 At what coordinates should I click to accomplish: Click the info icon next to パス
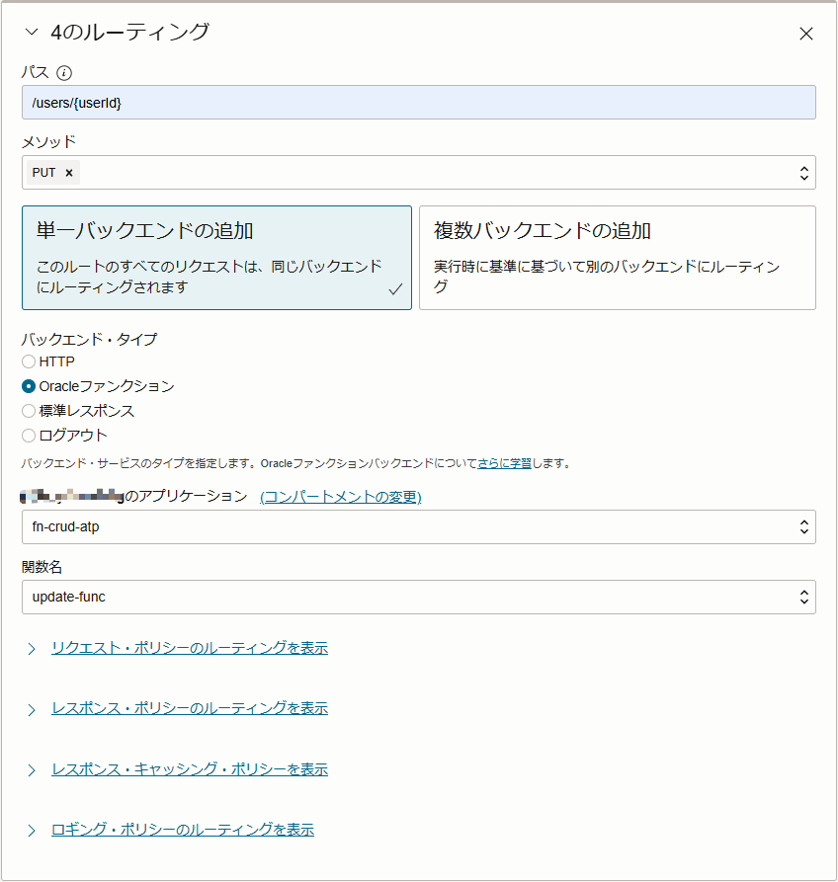coord(65,73)
